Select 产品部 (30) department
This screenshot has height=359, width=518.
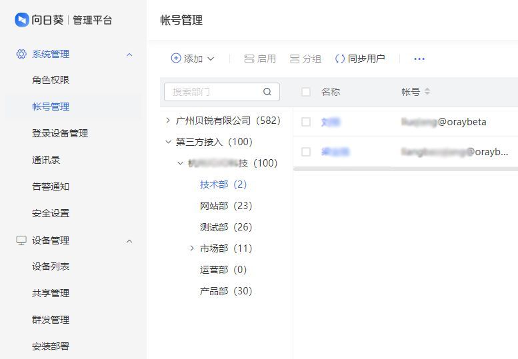pos(226,290)
